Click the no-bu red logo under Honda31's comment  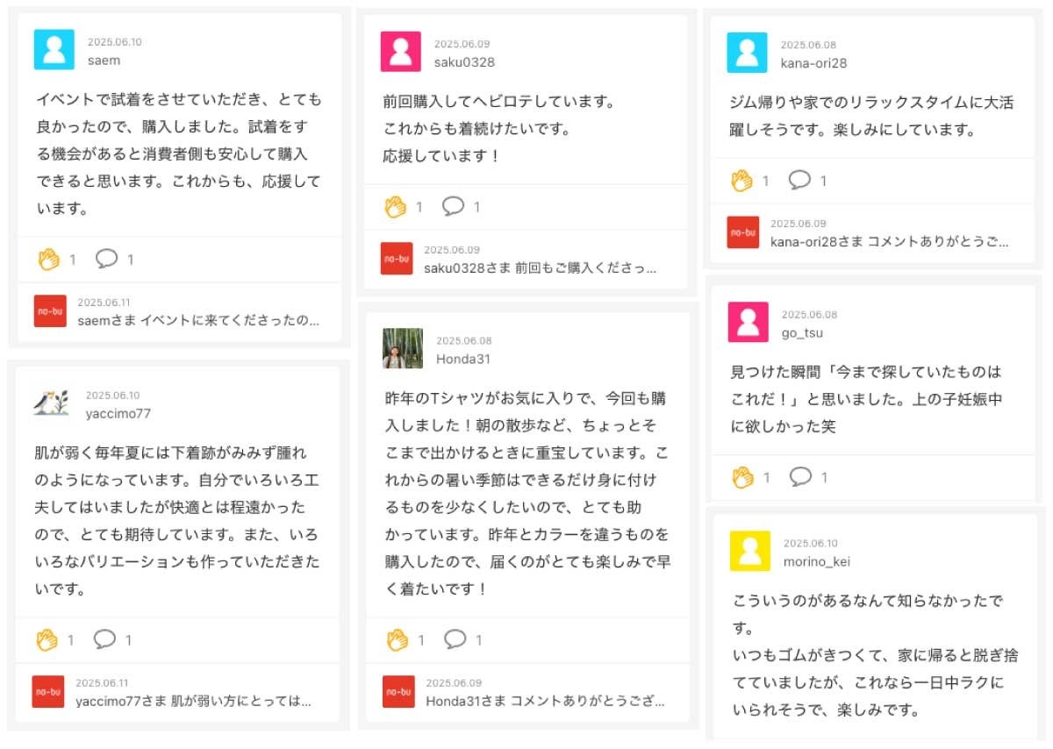click(x=398, y=691)
